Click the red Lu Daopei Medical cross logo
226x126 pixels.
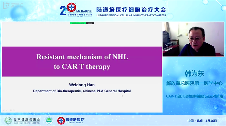61,121
